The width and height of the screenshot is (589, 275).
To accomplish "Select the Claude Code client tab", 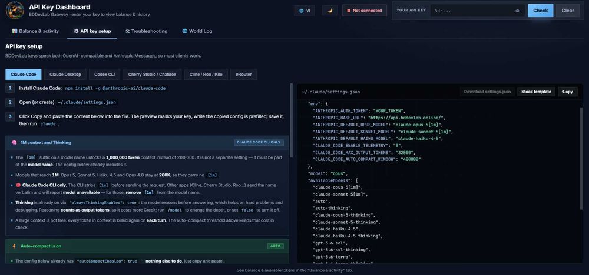I will [x=24, y=74].
